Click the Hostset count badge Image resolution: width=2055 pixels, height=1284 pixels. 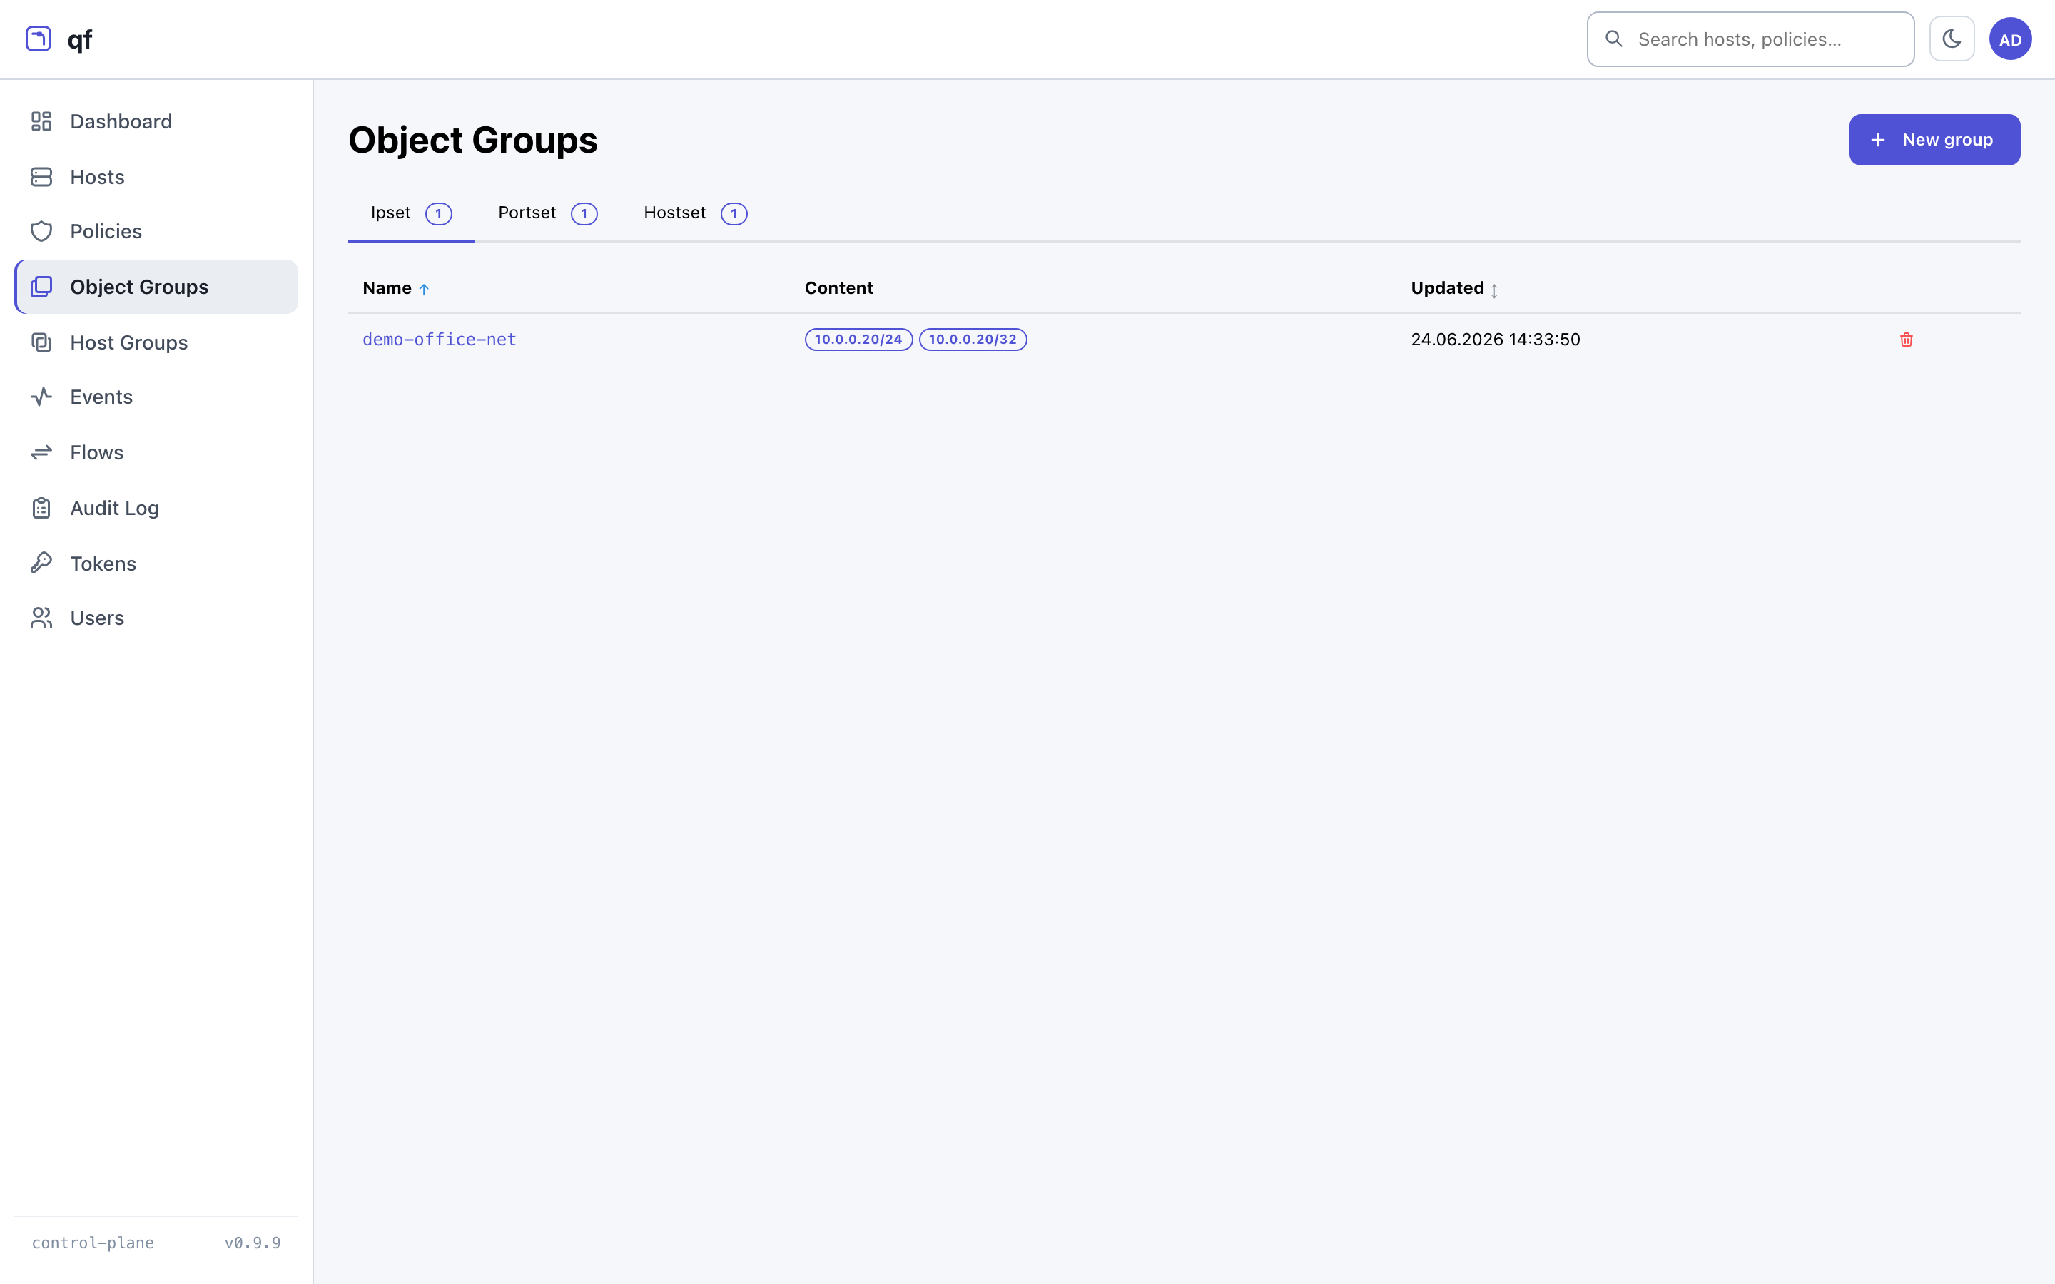734,214
